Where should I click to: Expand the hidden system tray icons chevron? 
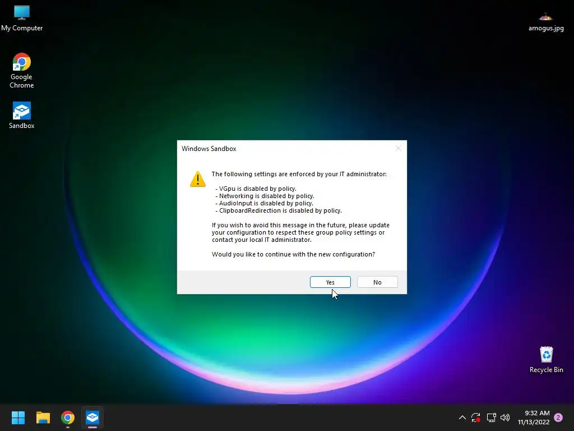coord(462,418)
